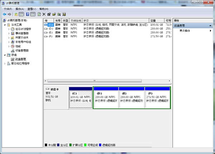Click the black X delete toolbar icon
This screenshot has height=154, width=215.
(x=44, y=14)
